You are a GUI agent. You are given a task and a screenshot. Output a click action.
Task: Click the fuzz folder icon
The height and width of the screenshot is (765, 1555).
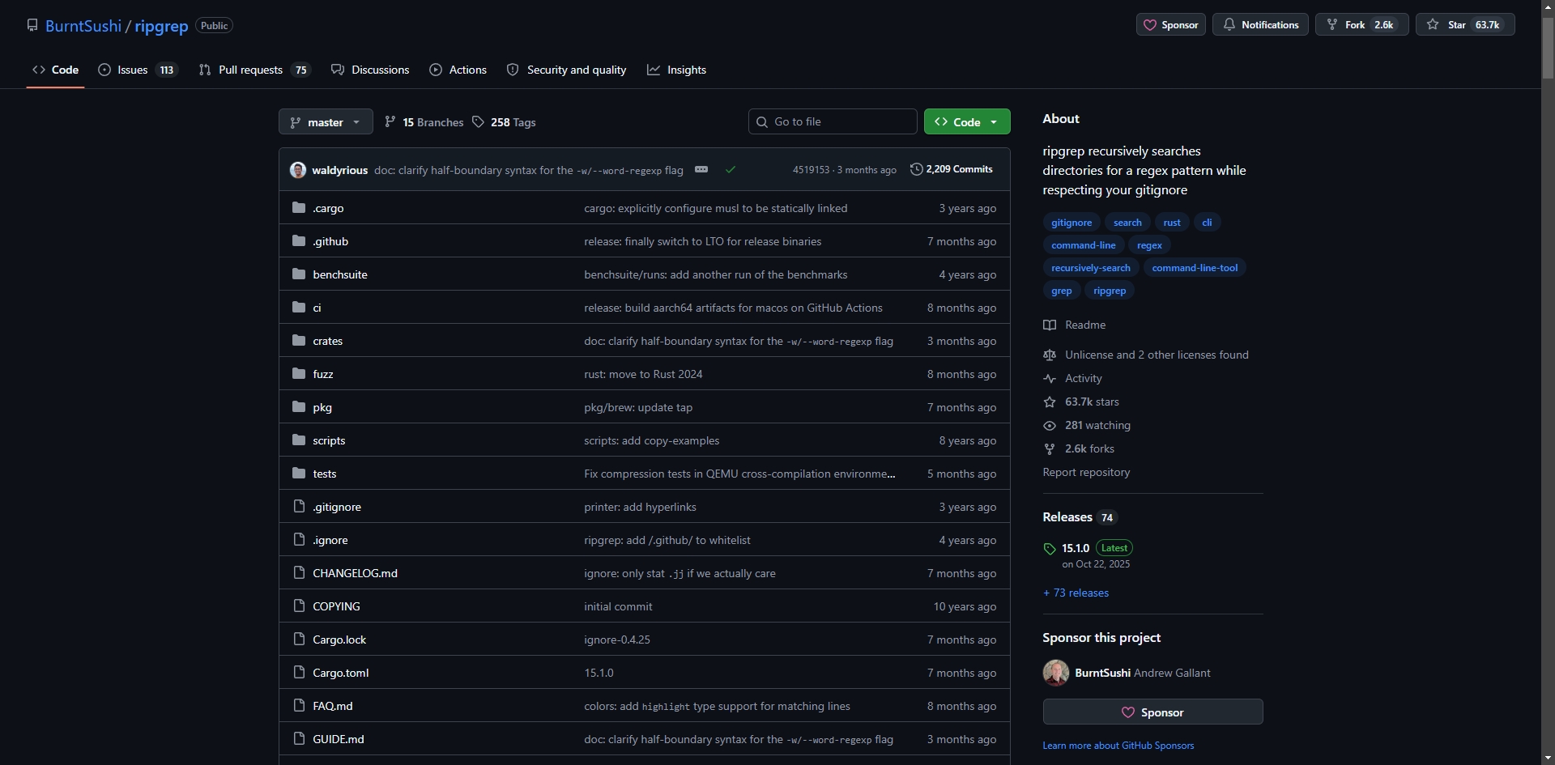[299, 374]
